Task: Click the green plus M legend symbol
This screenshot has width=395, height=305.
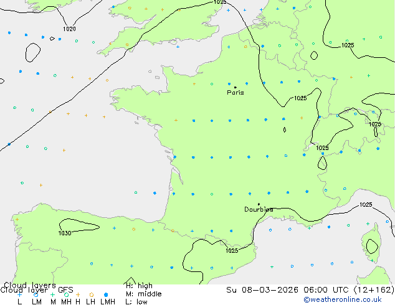Action: point(52,294)
